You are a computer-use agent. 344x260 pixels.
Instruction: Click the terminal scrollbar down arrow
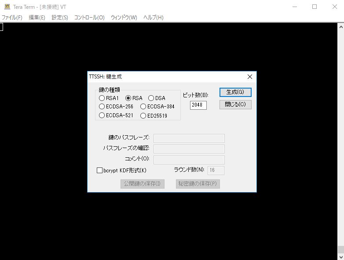click(x=341, y=257)
